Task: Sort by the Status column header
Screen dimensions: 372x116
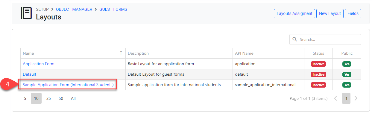Action: 318,53
